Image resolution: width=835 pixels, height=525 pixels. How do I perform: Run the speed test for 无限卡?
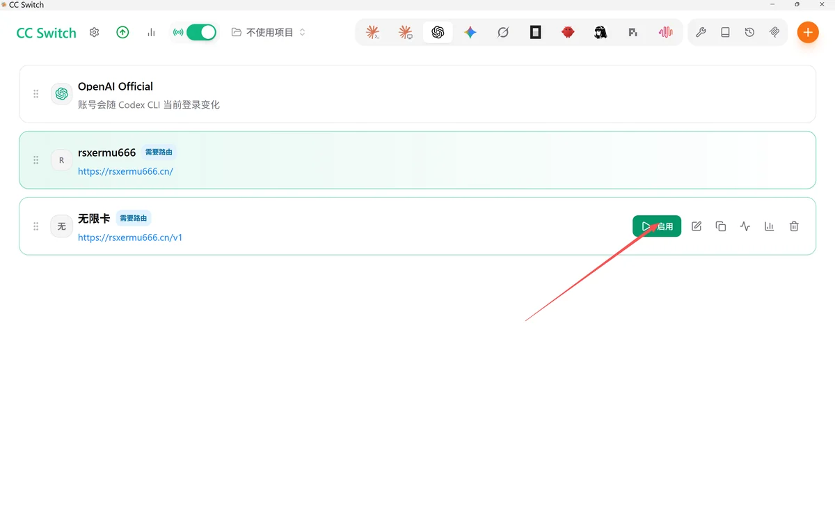(745, 226)
